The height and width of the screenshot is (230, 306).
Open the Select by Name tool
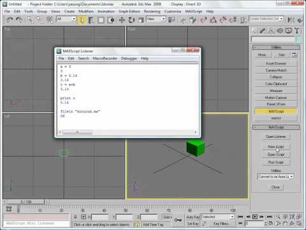(91, 20)
